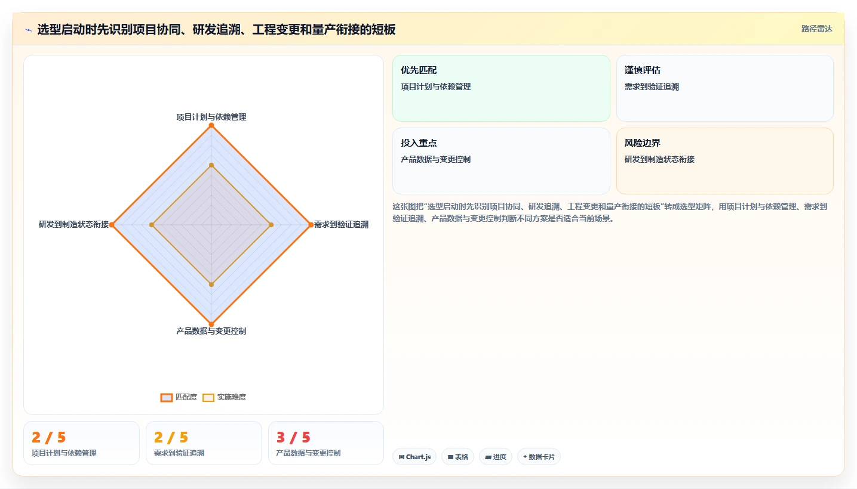Click the orange 匹配度 point at the bottom vertex
The width and height of the screenshot is (857, 489).
[x=211, y=324]
